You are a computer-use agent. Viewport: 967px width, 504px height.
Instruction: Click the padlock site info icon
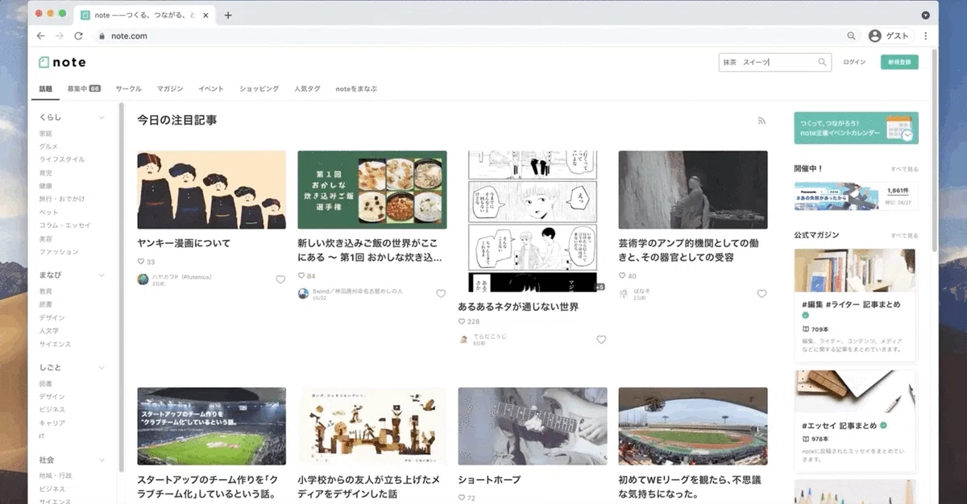pos(102,36)
